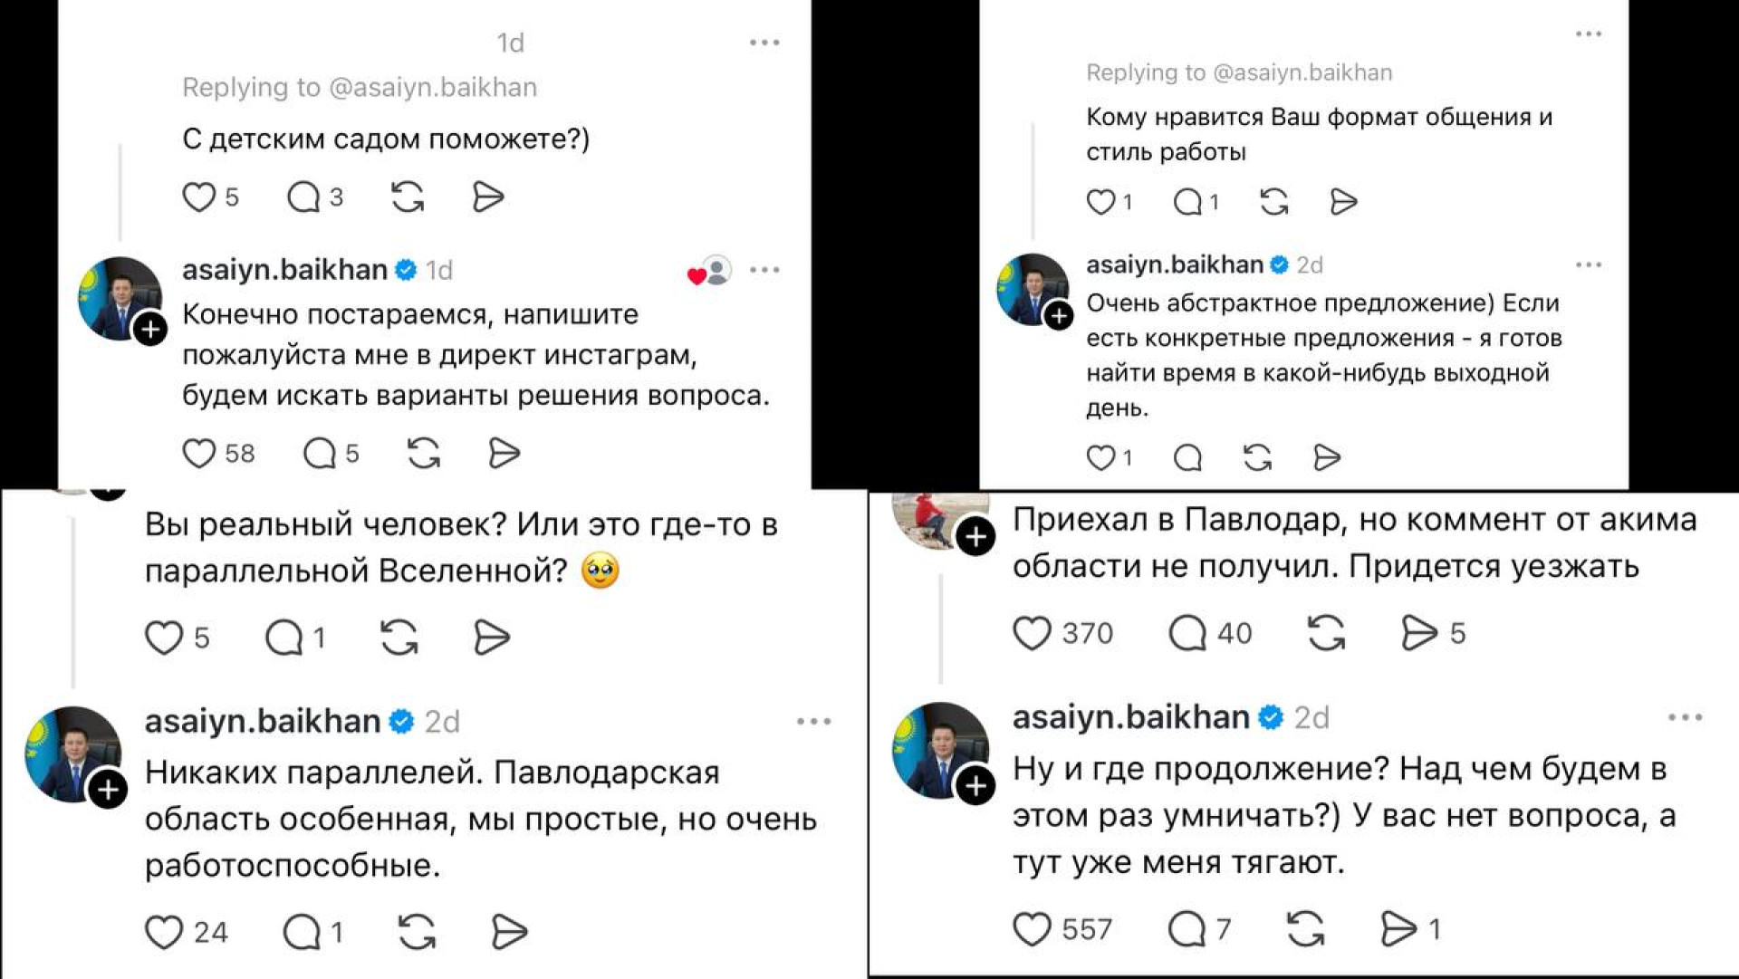
Task: Open more options for the "Конечно постараемся" reply
Action: (764, 270)
